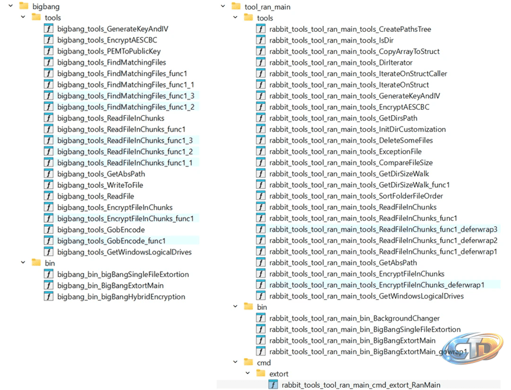Click function icon of rabbit DirIterator

click(x=261, y=62)
